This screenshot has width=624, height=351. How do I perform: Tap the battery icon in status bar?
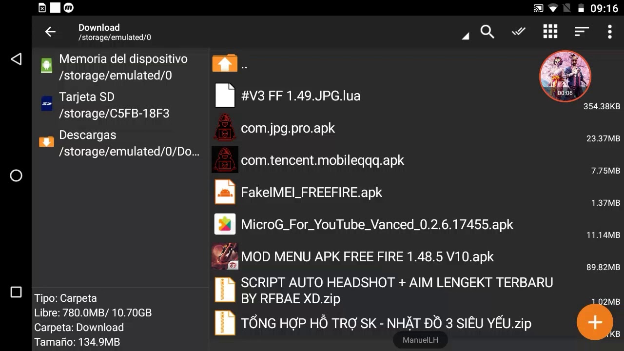[x=581, y=8]
